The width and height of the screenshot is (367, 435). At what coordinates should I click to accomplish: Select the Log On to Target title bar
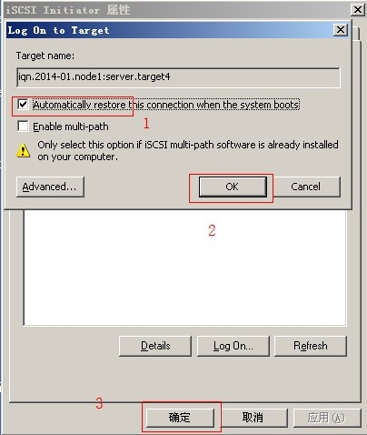(x=170, y=30)
